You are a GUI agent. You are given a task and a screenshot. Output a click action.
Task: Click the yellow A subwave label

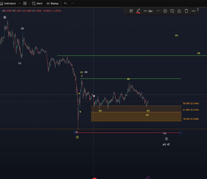pyautogui.click(x=79, y=93)
